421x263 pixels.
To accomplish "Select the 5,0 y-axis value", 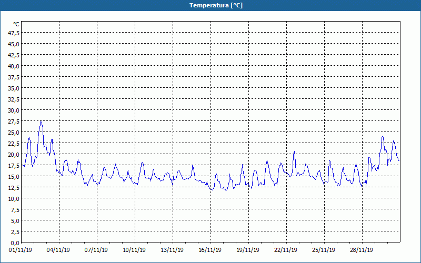I will 15,220.
